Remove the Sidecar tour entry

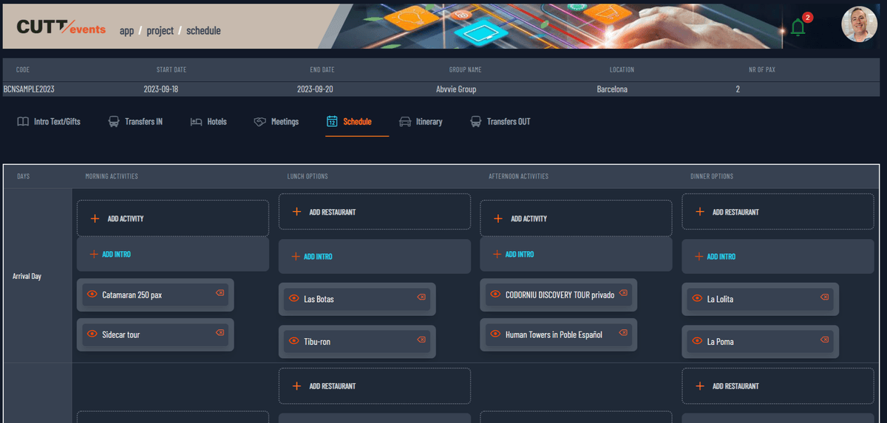tap(220, 333)
